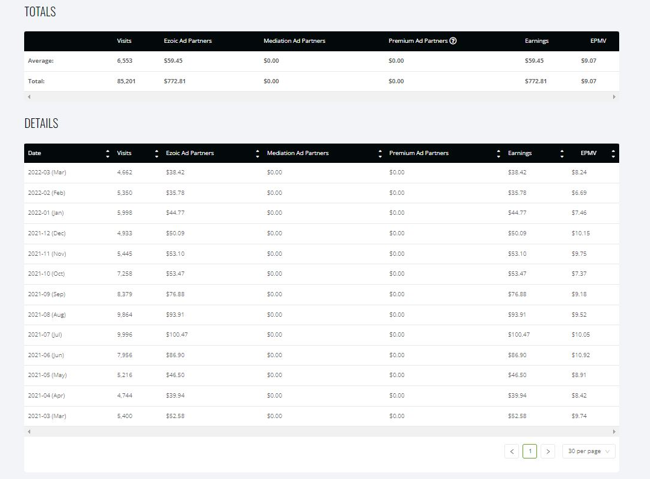Click the Average row label in Totals

pyautogui.click(x=40, y=61)
